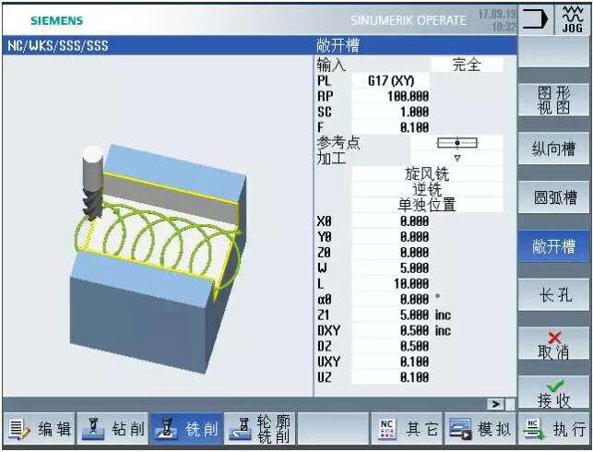593x452 pixels.
Task: Click the JOG mode icon
Action: tap(572, 18)
